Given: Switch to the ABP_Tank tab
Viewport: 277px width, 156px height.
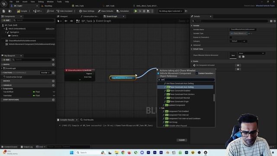Looking at the screenshot, I should pos(110,6).
